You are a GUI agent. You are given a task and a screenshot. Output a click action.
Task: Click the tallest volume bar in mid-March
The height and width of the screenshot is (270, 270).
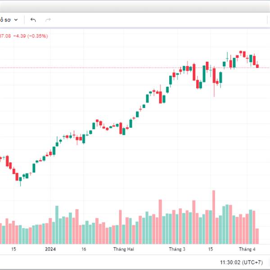click(214, 217)
